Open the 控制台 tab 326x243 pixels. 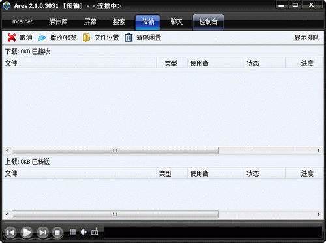[x=208, y=22]
